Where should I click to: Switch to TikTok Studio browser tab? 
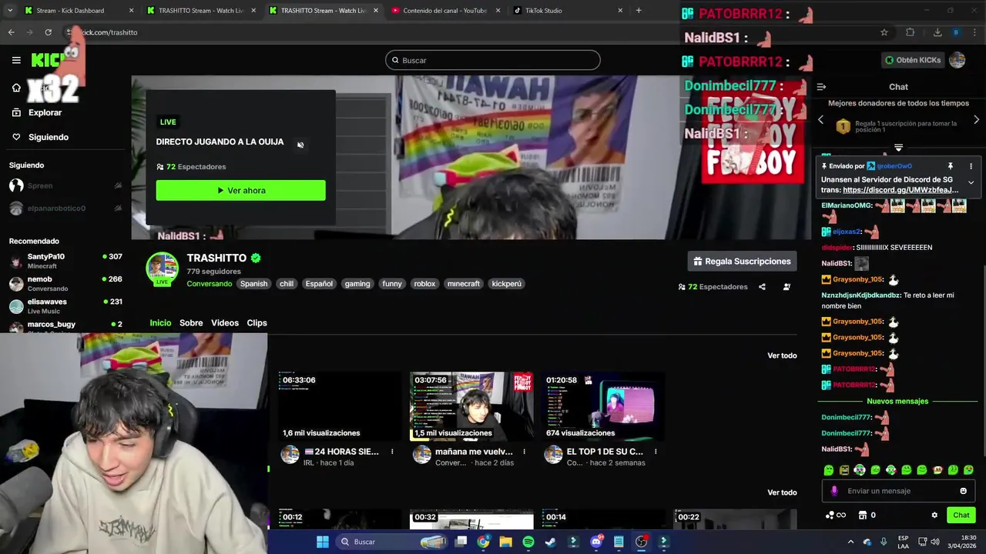pos(568,11)
